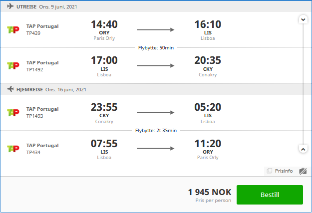
Task: Click the 23:55 CKY Conakry departure
Action: coord(104,113)
